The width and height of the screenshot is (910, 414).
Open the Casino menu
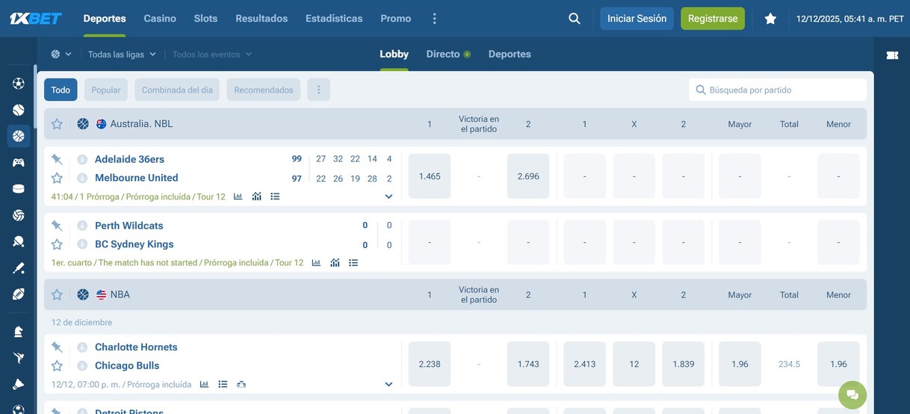[160, 19]
